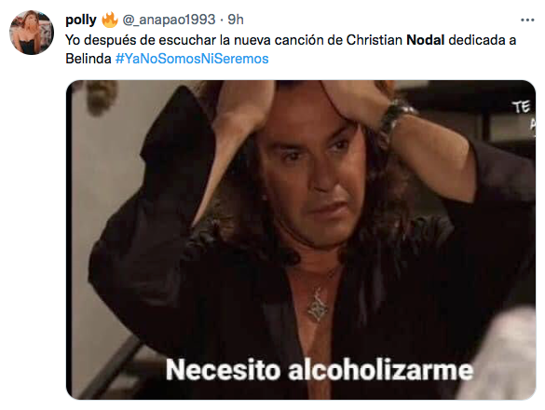Click the wristwatch shown in the meme

click(394, 121)
